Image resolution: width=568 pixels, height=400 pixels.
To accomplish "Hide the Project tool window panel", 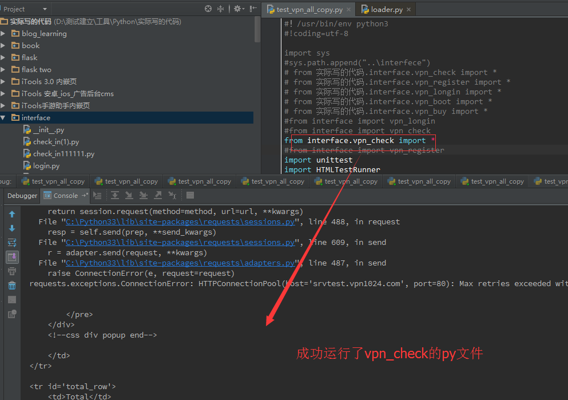I will click(252, 9).
